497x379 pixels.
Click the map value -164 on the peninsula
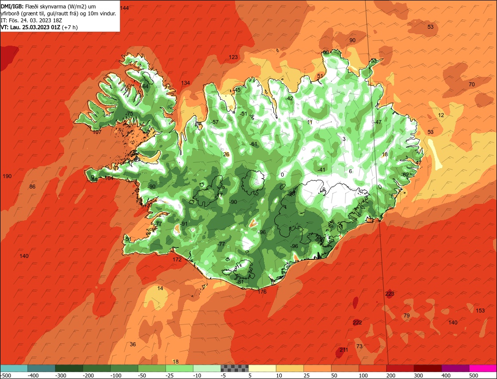point(109,178)
